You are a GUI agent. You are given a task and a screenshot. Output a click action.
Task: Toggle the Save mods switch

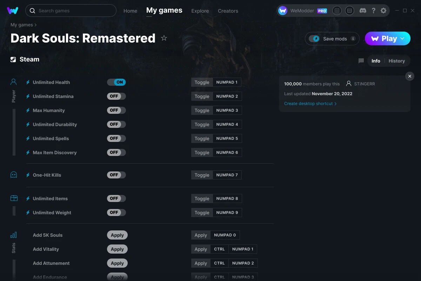click(314, 39)
